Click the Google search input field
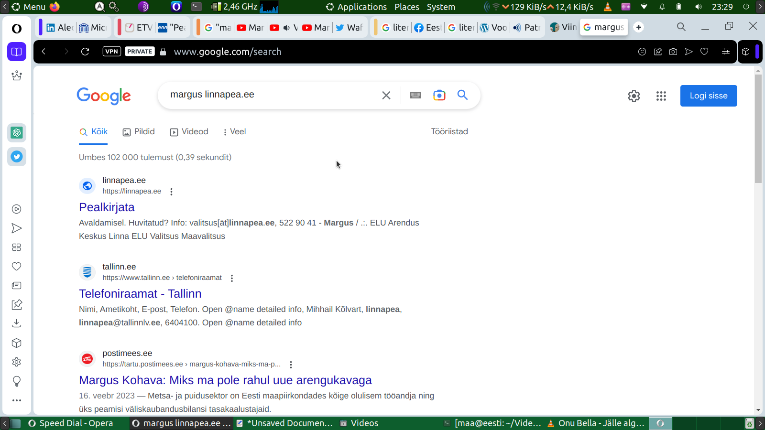Viewport: 765px width, 430px height. click(273, 95)
